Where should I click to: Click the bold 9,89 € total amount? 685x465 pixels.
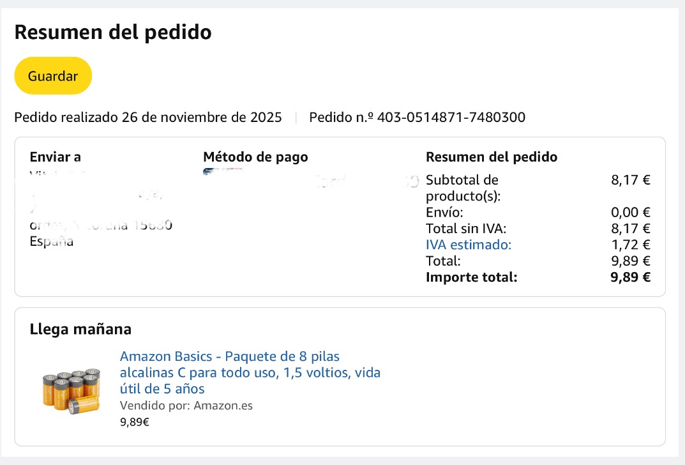[x=630, y=277]
